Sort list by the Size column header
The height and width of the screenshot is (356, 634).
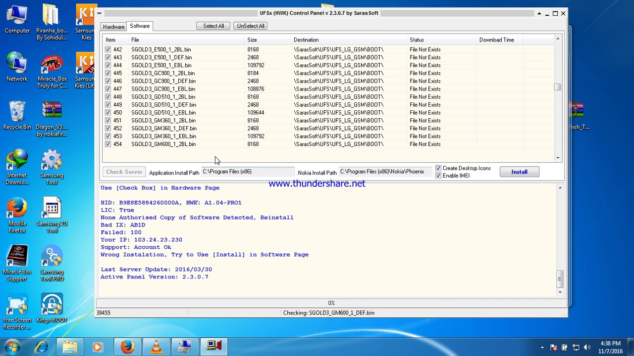(267, 40)
